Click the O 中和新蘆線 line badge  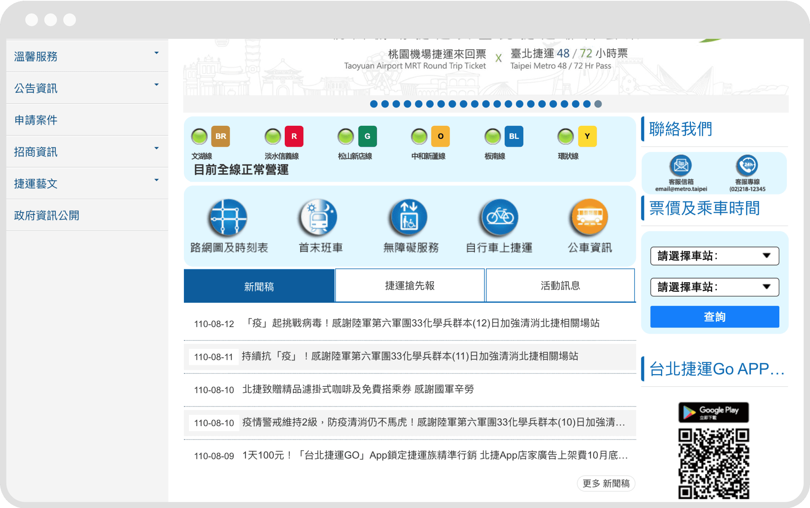440,136
